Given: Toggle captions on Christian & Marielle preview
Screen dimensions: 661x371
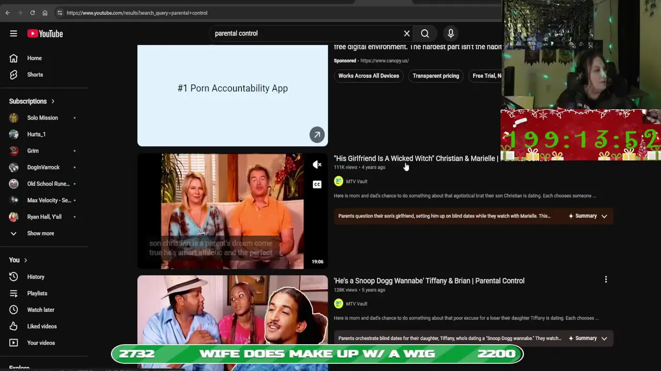Looking at the screenshot, I should [317, 184].
